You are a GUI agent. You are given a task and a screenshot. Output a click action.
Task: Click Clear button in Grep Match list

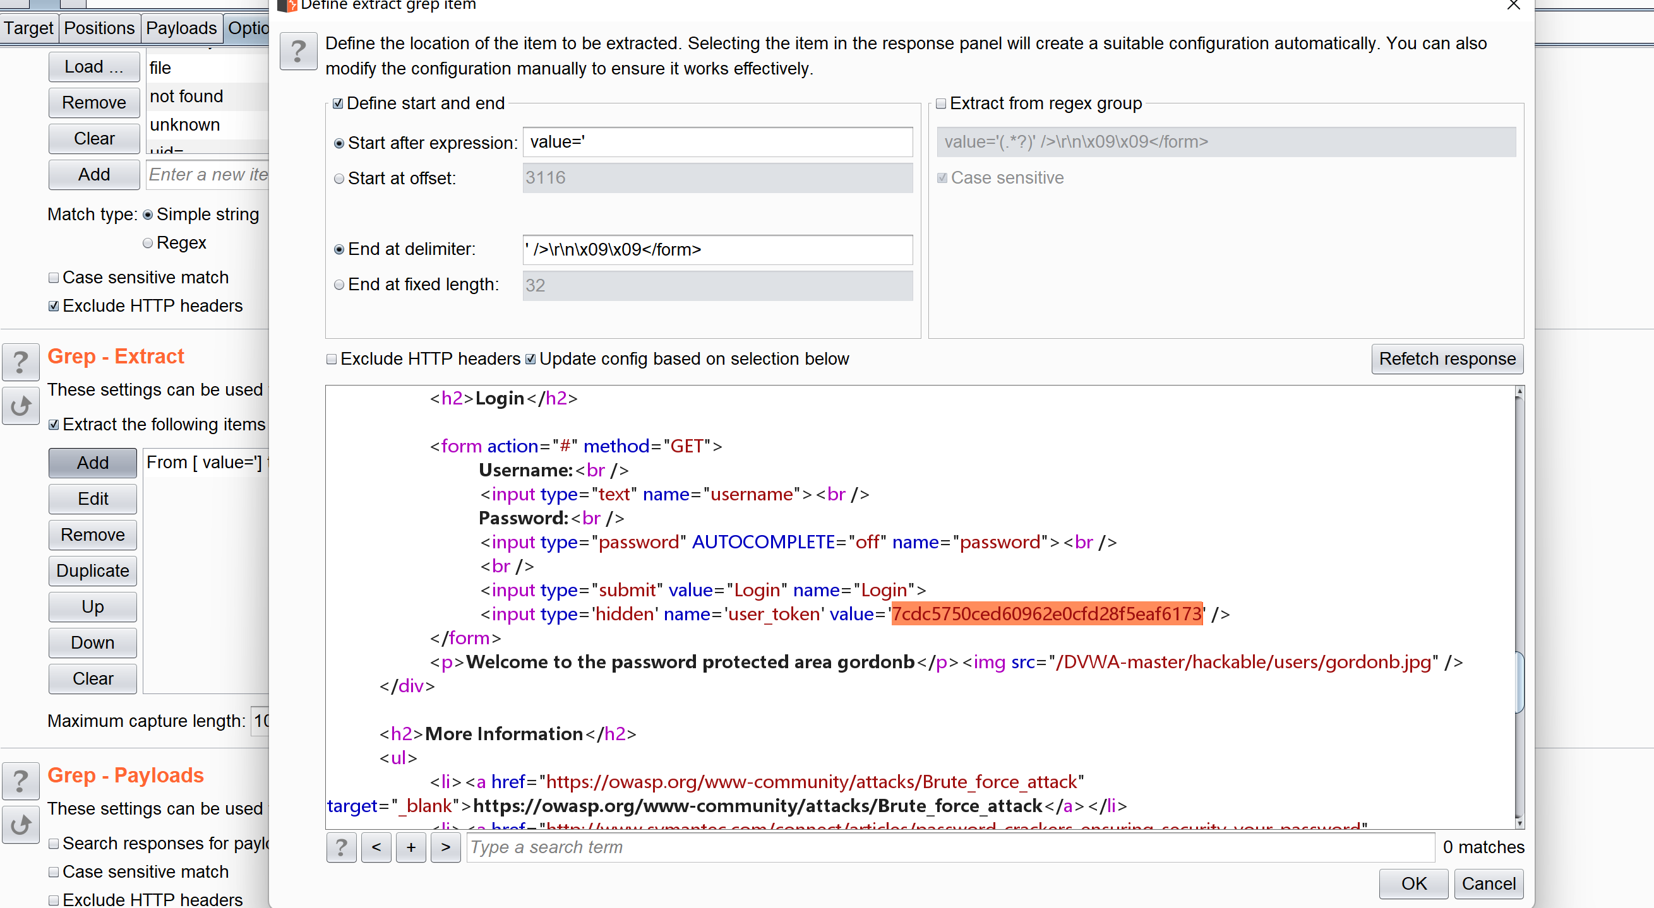(93, 139)
